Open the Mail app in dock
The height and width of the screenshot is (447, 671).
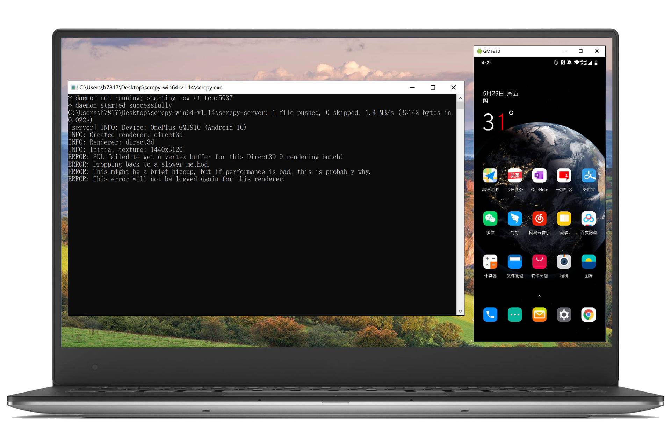539,315
